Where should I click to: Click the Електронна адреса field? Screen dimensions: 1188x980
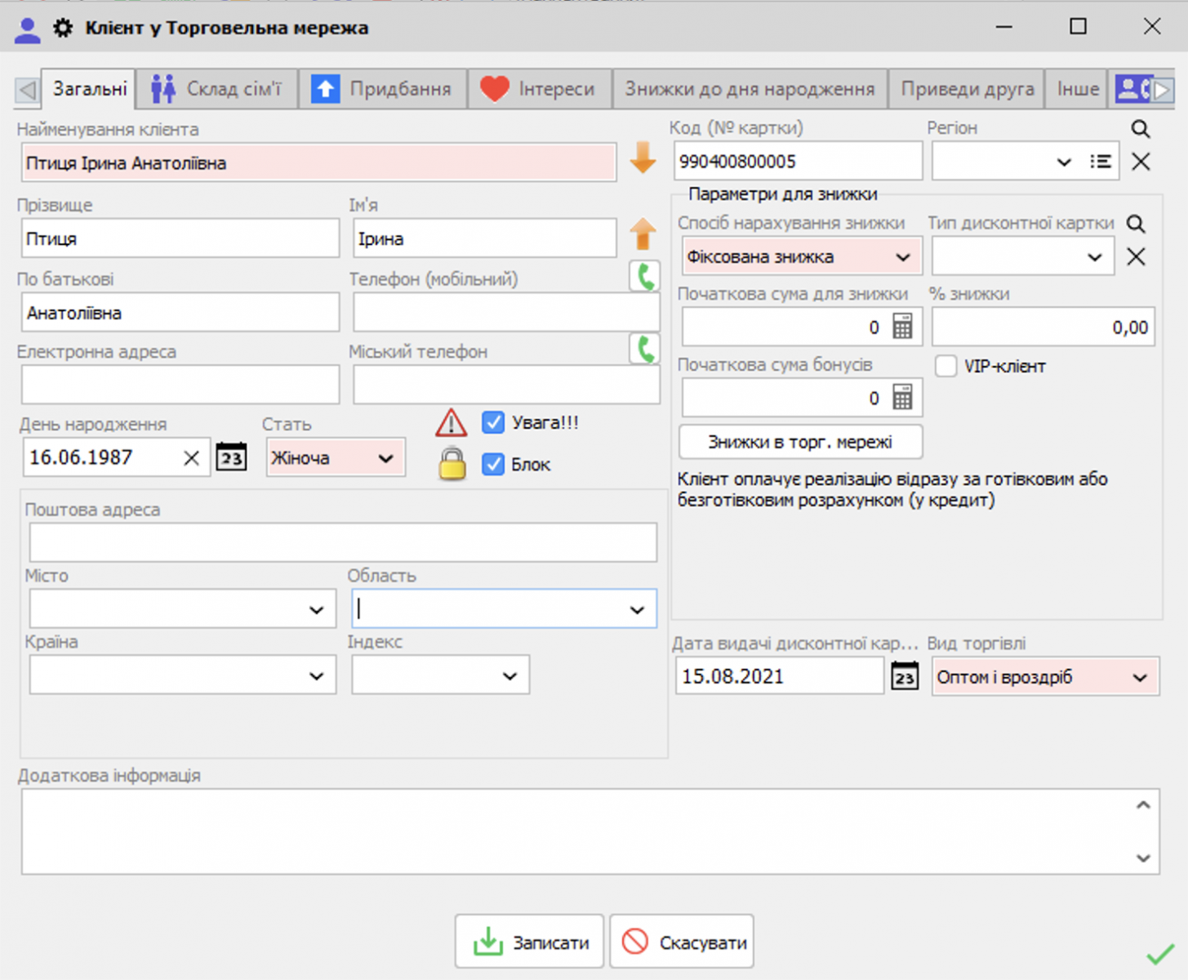click(x=180, y=385)
